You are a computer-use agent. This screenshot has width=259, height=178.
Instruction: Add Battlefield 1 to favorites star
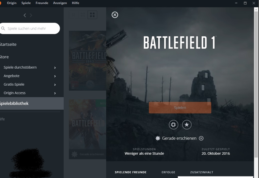point(187,124)
